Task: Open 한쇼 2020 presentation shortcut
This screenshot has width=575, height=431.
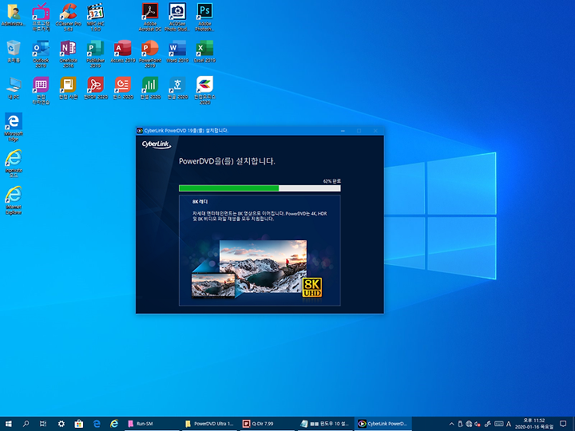Action: click(x=123, y=89)
